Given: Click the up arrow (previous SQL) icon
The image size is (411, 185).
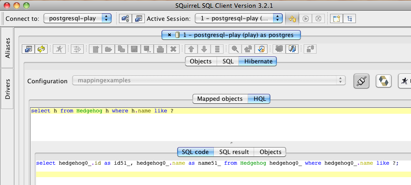Looking at the screenshot, I should pyautogui.click(x=191, y=49).
